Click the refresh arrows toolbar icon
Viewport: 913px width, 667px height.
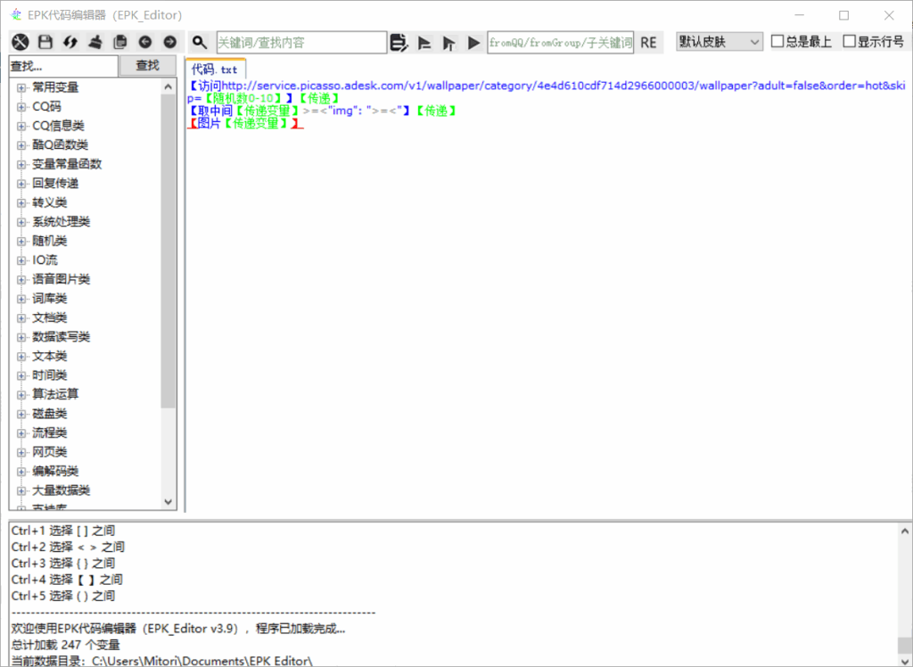point(70,42)
